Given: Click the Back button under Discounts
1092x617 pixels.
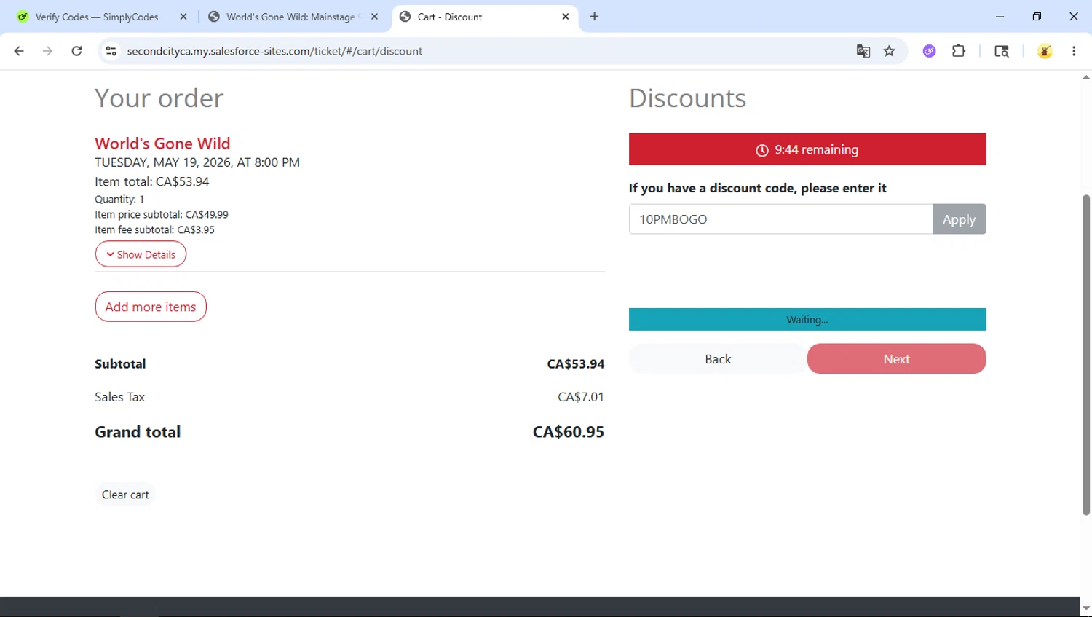Looking at the screenshot, I should pyautogui.click(x=718, y=359).
